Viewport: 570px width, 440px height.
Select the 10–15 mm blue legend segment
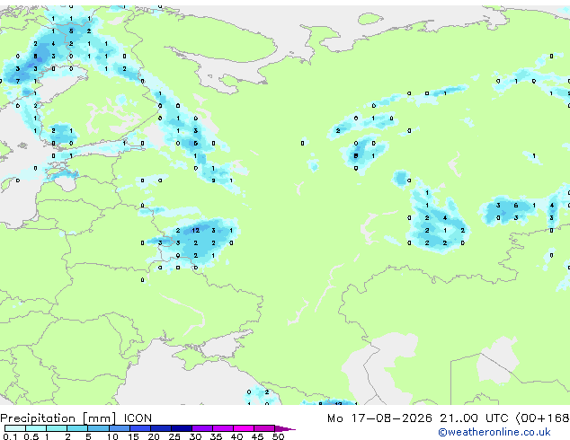tap(119, 428)
